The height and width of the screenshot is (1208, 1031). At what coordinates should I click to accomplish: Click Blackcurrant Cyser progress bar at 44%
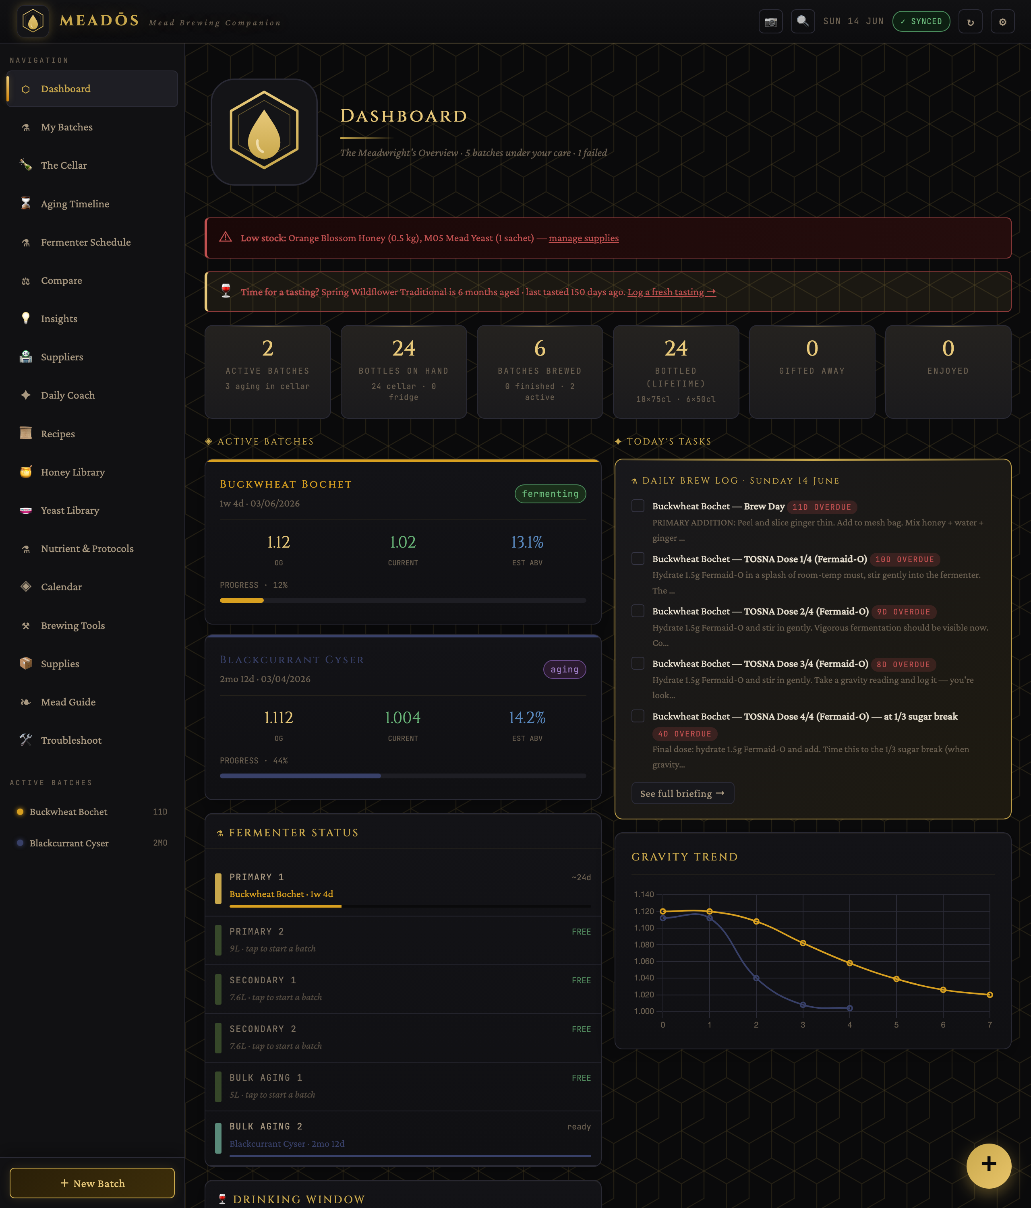pyautogui.click(x=403, y=776)
